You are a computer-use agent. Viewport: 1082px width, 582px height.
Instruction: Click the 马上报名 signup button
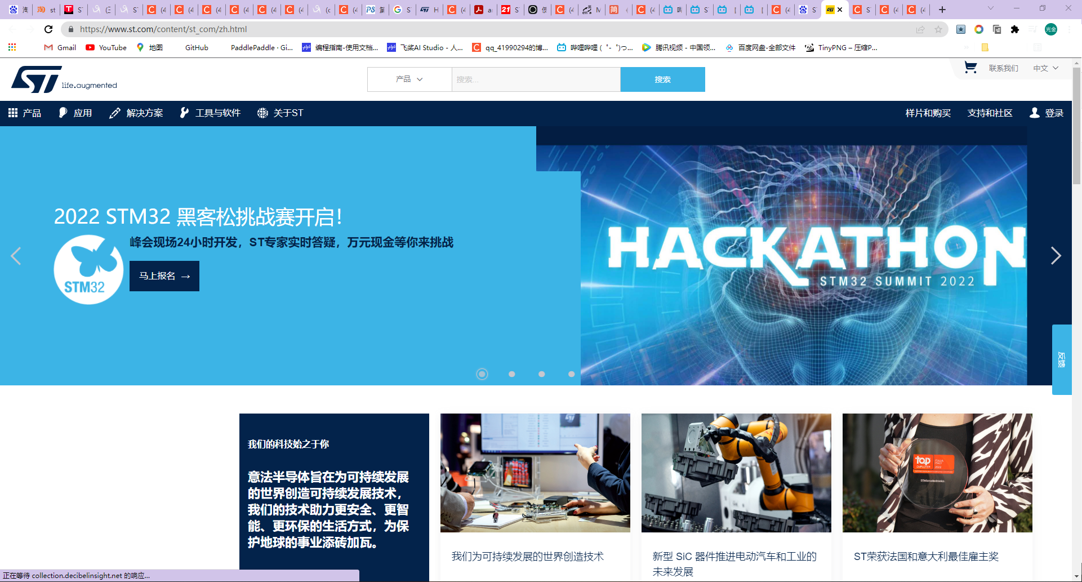pos(164,276)
